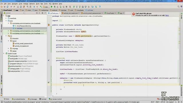Open the Terminal tool window
This screenshot has width=183, height=103.
pyautogui.click(x=43, y=99)
